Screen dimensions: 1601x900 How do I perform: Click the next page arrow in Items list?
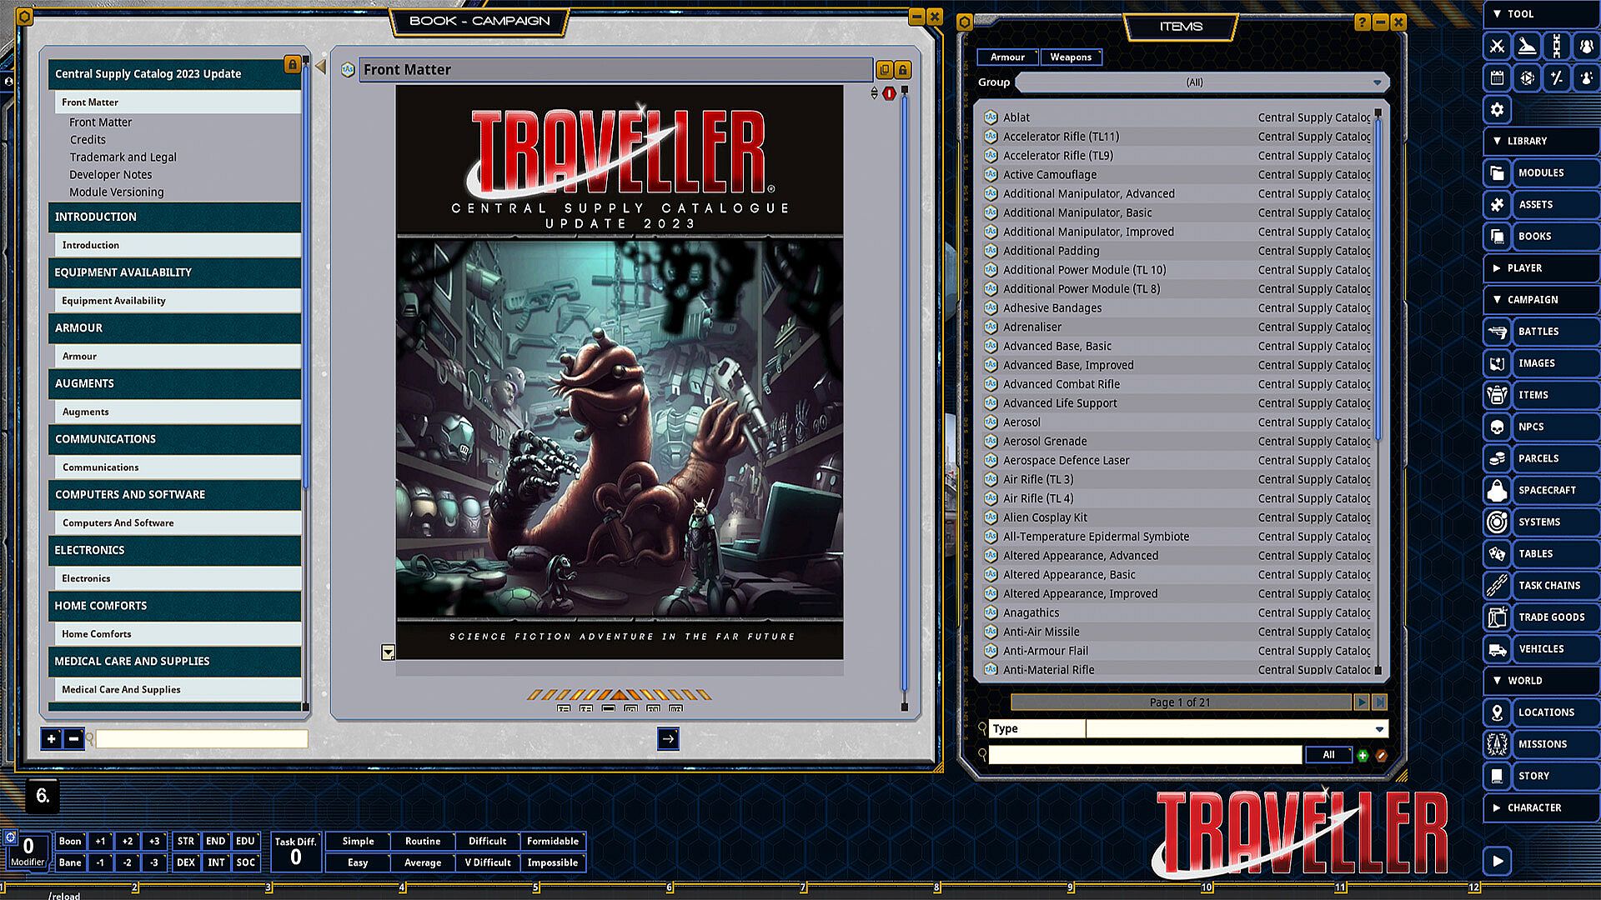pos(1362,702)
